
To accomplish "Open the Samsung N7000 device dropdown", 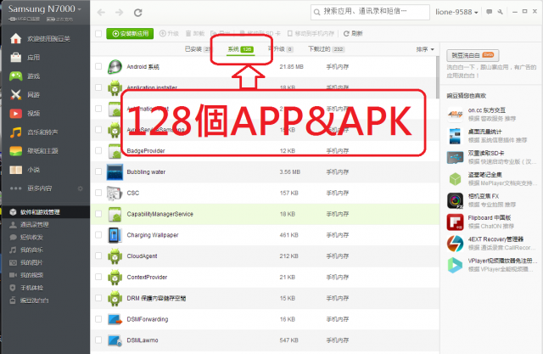I will [45, 9].
